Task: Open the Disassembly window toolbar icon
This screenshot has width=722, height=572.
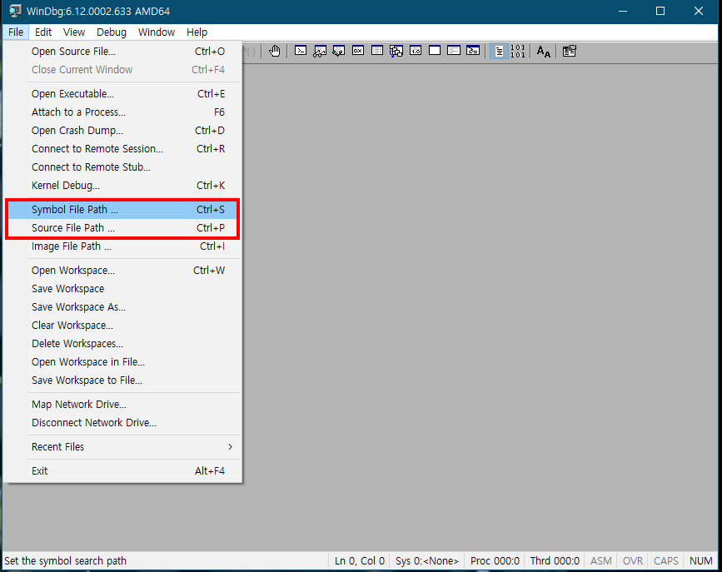Action: pyautogui.click(x=416, y=51)
